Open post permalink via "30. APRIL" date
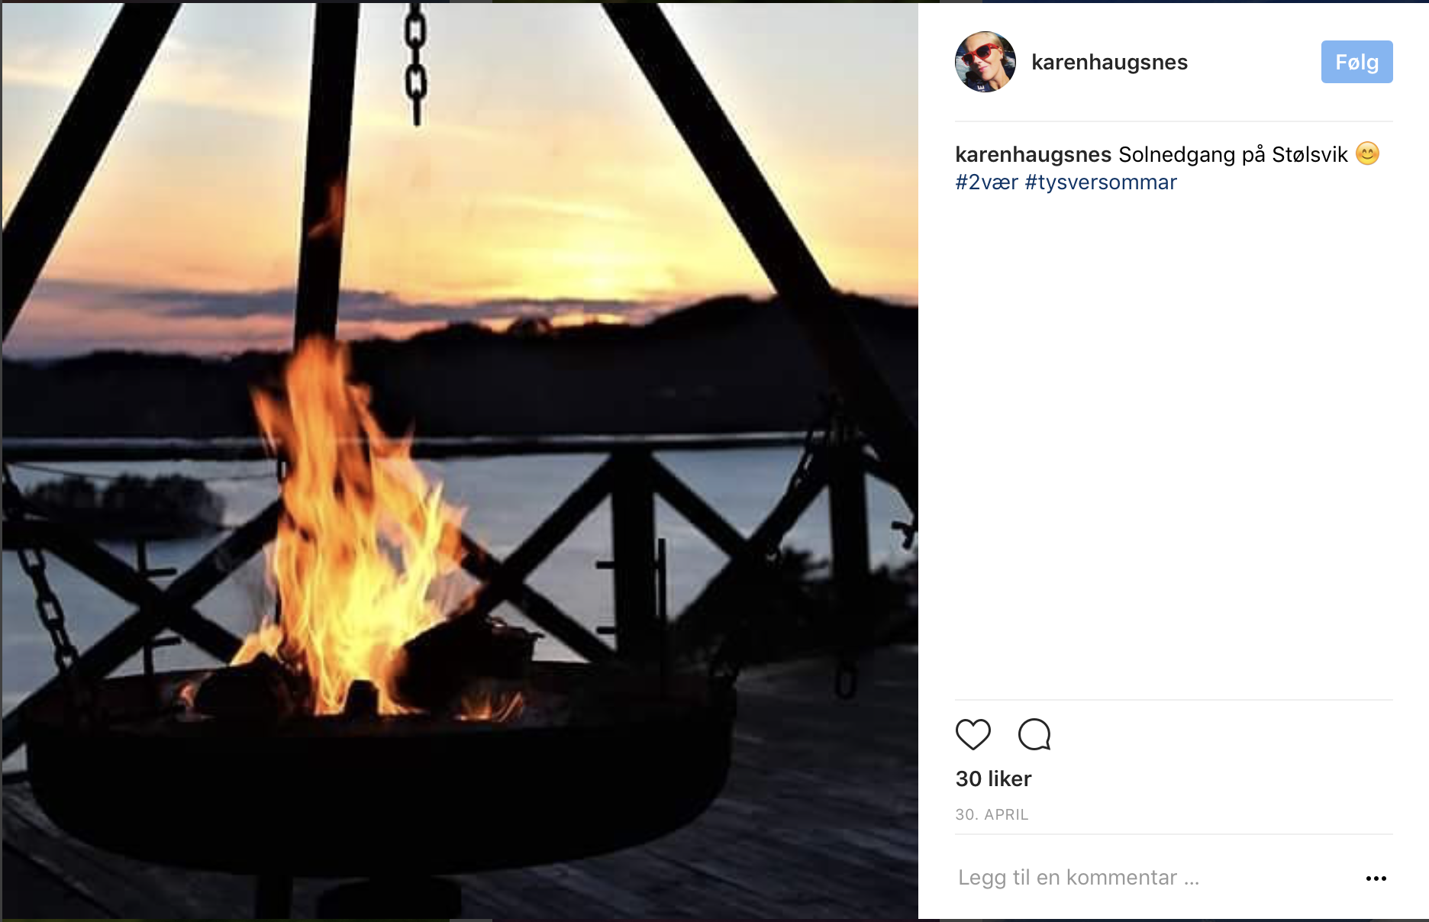This screenshot has height=922, width=1429. click(992, 814)
